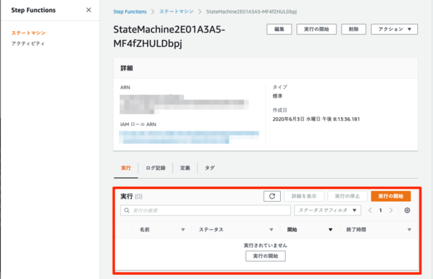Open executions table settings gear
The width and height of the screenshot is (433, 279).
click(x=407, y=211)
